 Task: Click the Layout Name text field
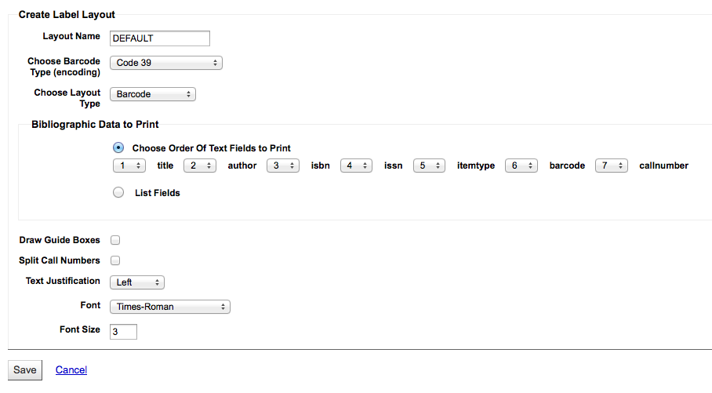pos(160,38)
